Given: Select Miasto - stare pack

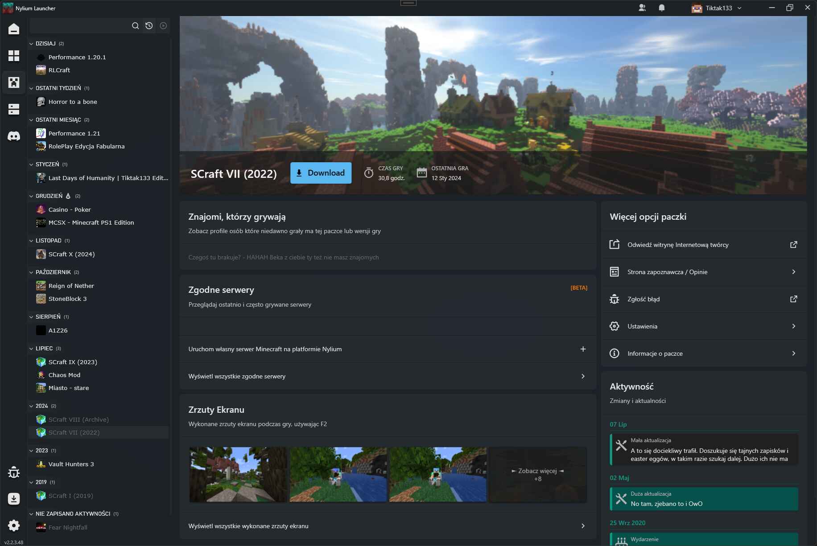Looking at the screenshot, I should coord(99,388).
